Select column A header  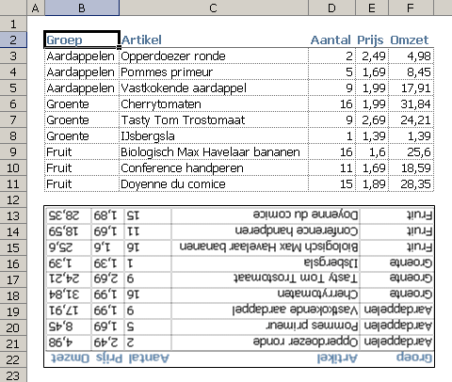tap(36, 8)
